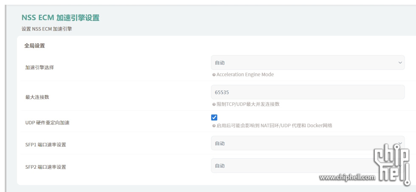The width and height of the screenshot is (416, 192).
Task: Click the help icon beside Acceleration Engine Mode
Action: 214,75
